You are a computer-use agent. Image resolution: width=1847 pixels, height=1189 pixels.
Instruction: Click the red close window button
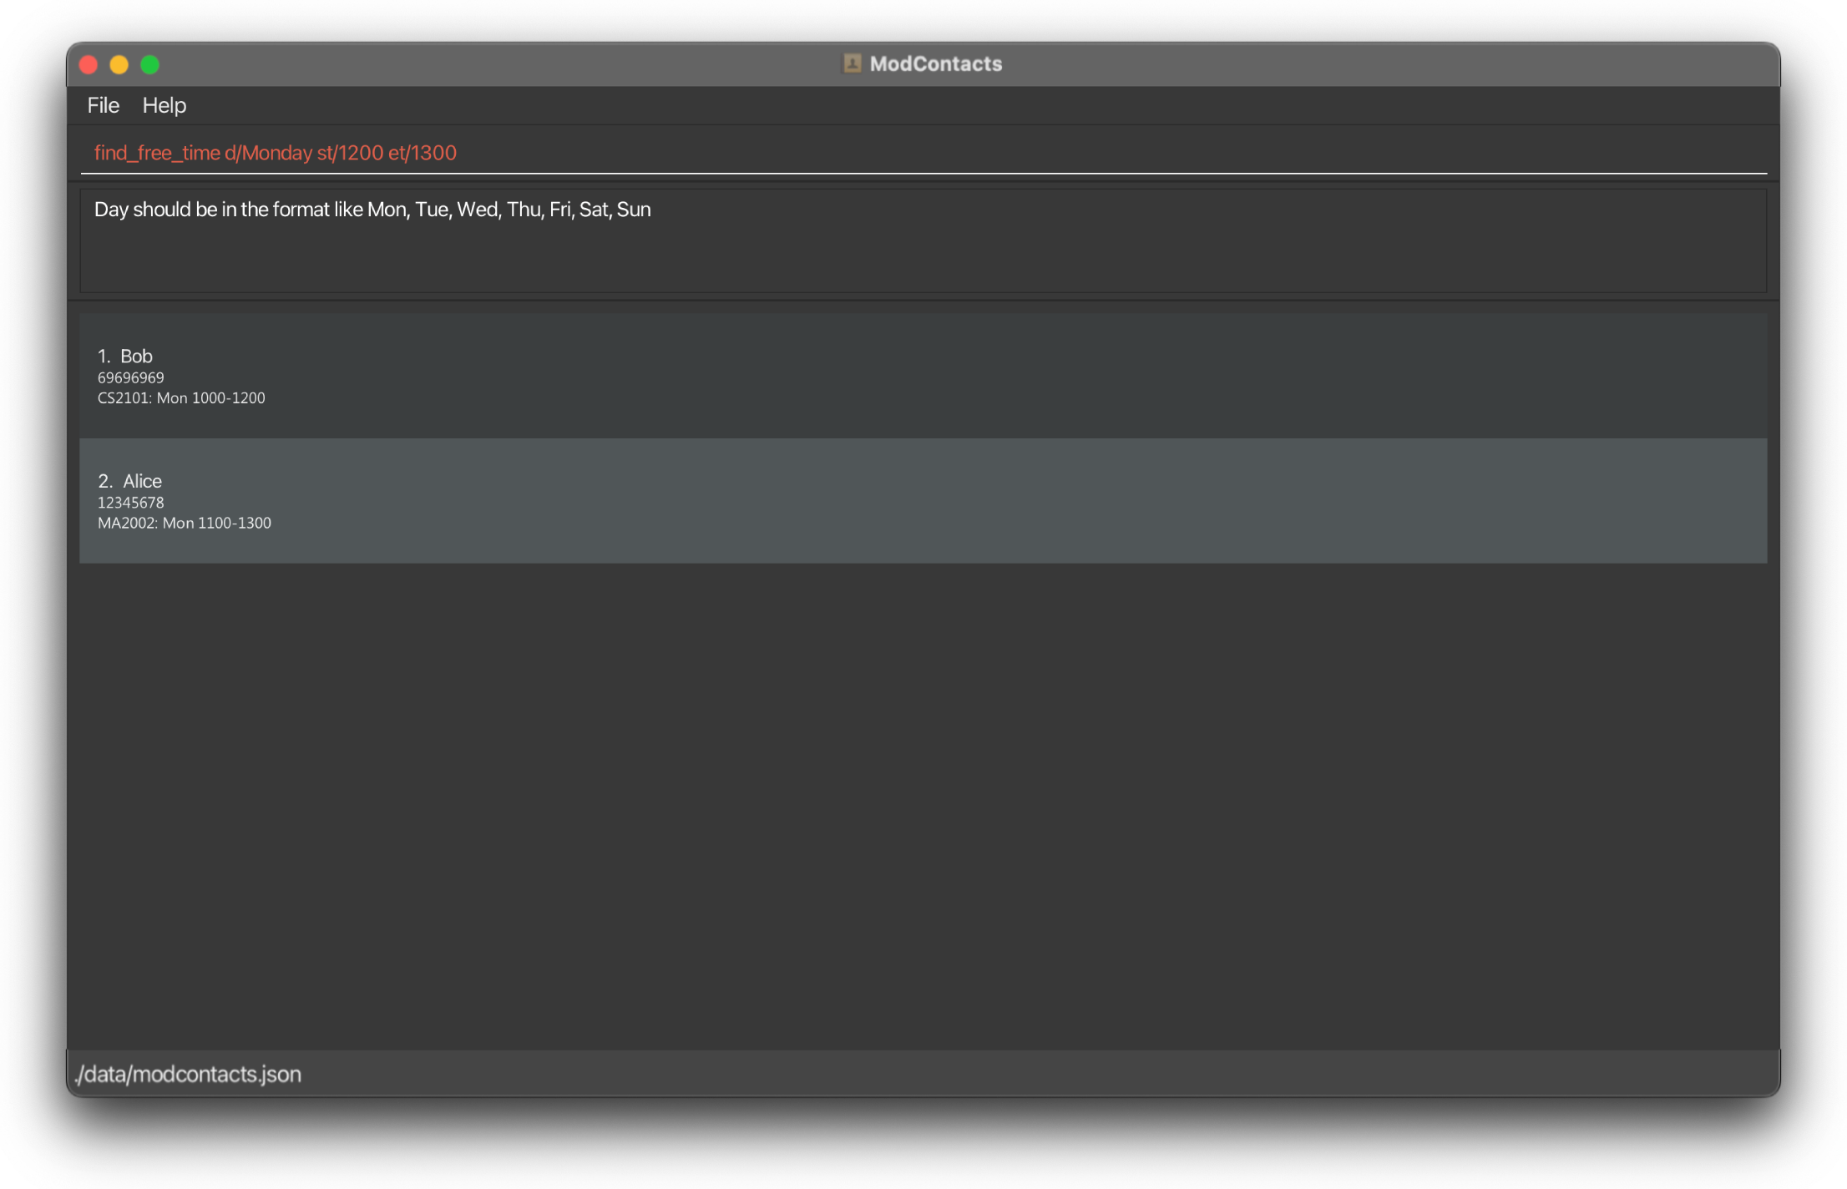click(x=89, y=64)
